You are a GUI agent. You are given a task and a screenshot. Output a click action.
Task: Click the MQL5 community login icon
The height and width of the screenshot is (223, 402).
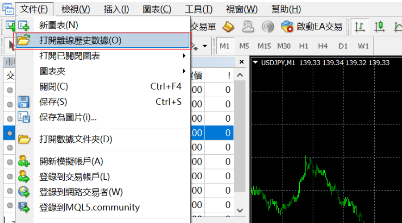click(24, 207)
